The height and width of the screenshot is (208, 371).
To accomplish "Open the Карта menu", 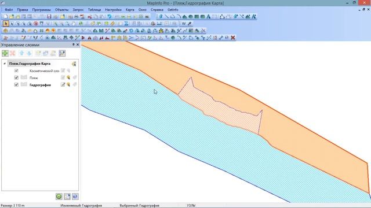I will click(x=130, y=10).
